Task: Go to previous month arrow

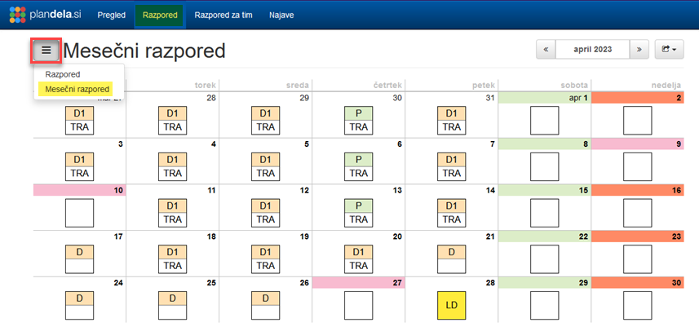Action: [546, 50]
